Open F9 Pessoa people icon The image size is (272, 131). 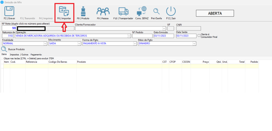[103, 11]
